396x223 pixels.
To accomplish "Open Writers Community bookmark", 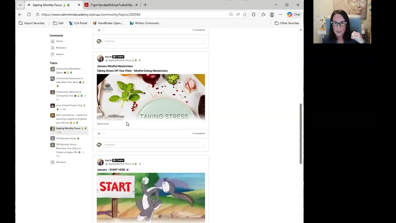I will pyautogui.click(x=145, y=23).
